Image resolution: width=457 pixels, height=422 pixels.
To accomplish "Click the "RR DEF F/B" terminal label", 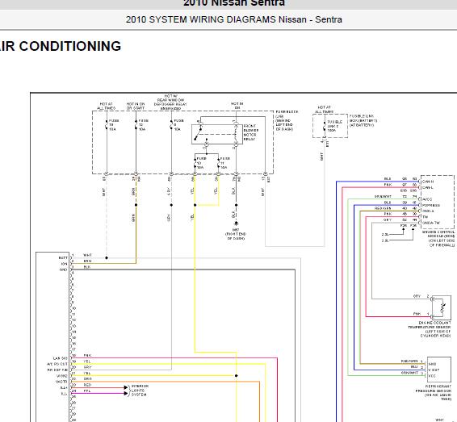I will pos(57,370).
